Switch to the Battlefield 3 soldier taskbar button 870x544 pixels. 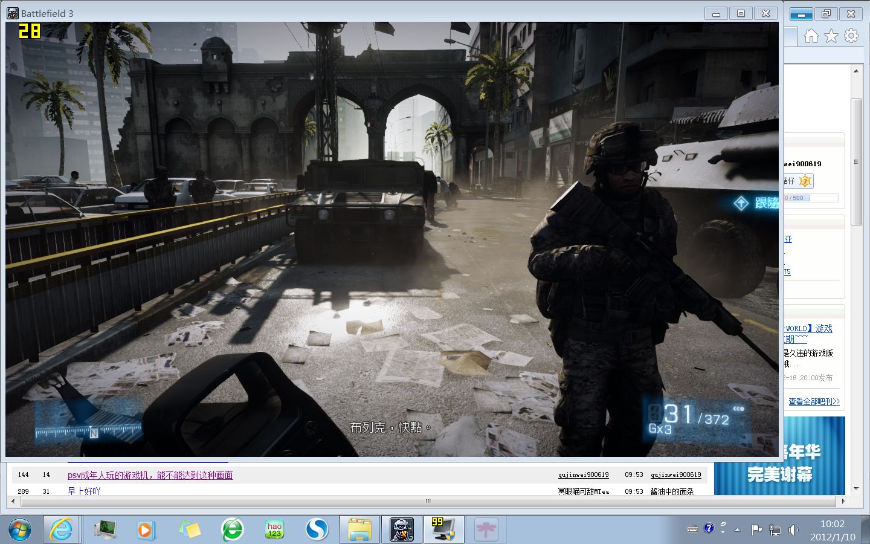coord(402,529)
